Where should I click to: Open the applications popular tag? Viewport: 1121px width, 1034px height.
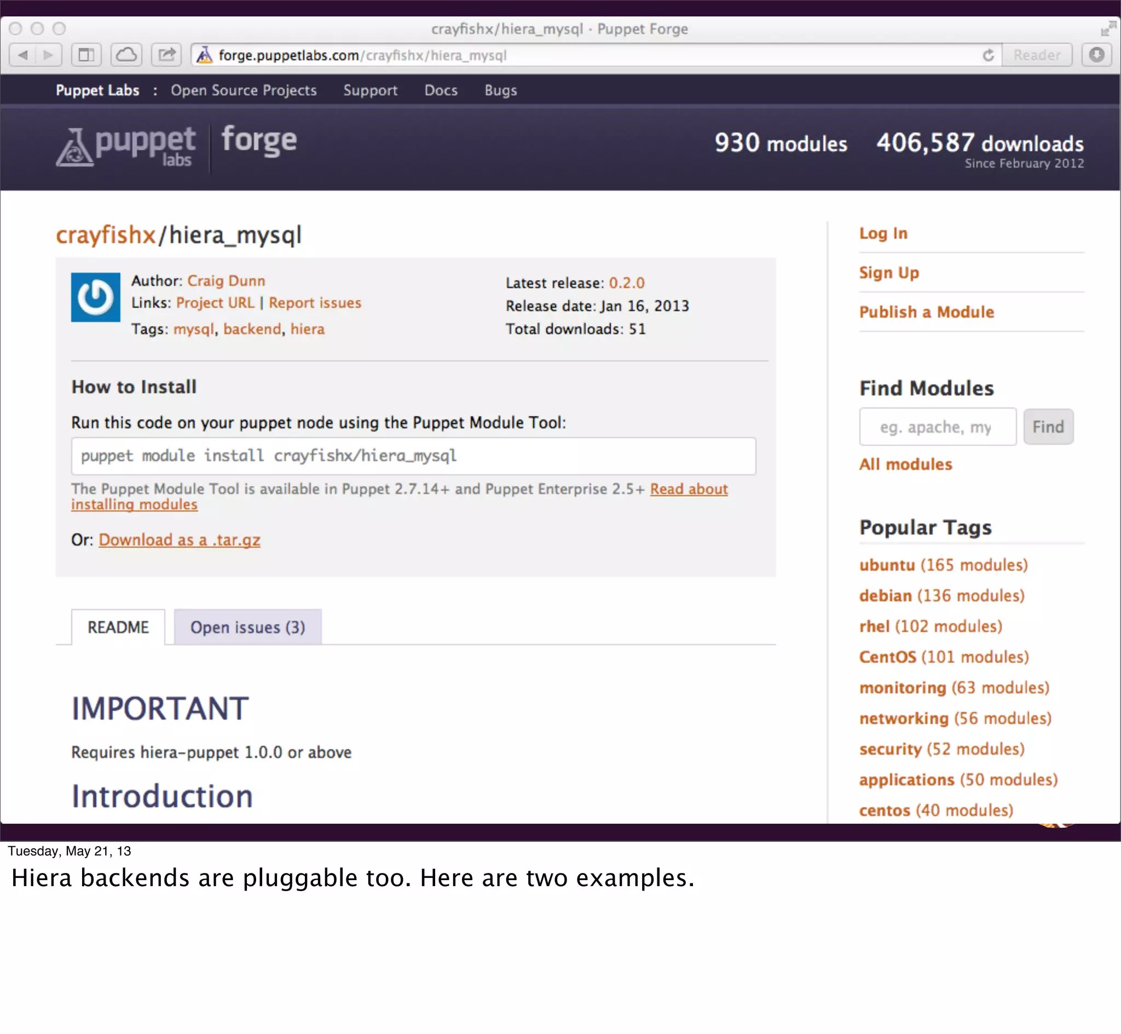pyautogui.click(x=907, y=780)
